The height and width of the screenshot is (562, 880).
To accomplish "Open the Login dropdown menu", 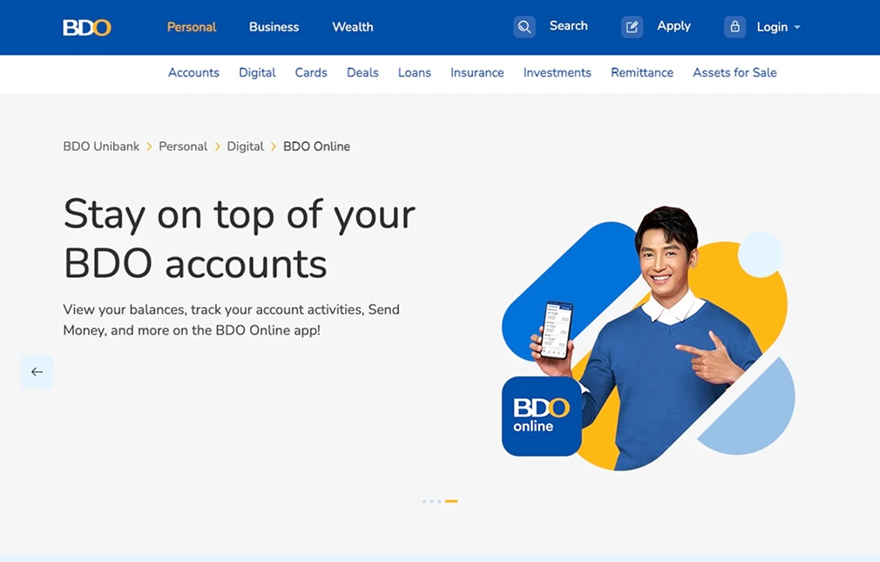I will click(775, 27).
